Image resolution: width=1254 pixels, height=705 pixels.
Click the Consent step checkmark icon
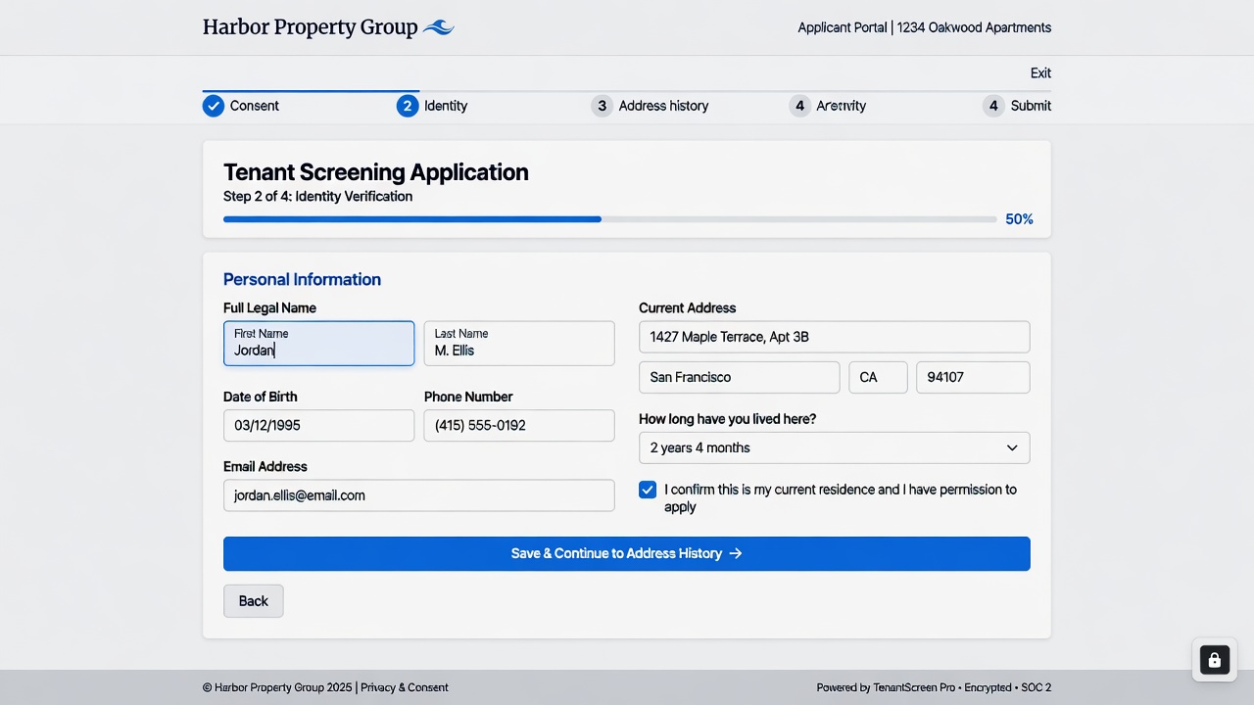[214, 106]
